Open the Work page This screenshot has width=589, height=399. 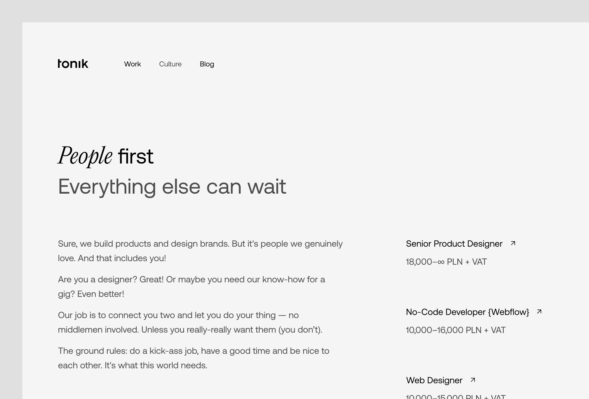pyautogui.click(x=133, y=64)
